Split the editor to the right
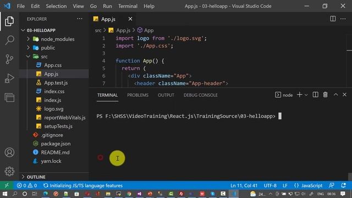 pyautogui.click(x=333, y=19)
